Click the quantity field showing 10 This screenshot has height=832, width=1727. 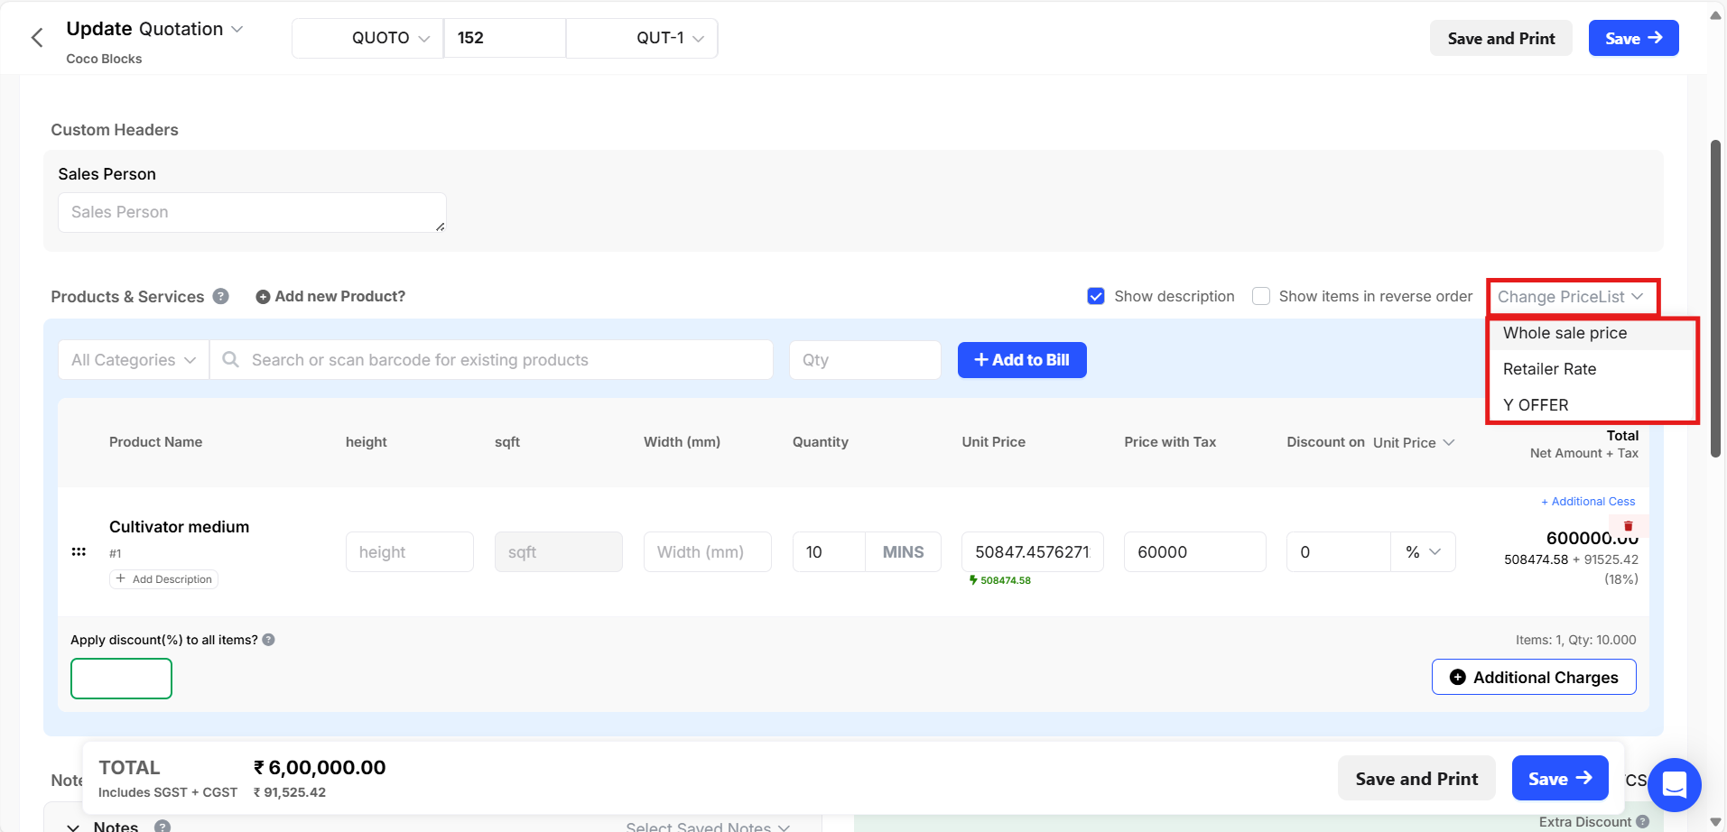click(829, 551)
